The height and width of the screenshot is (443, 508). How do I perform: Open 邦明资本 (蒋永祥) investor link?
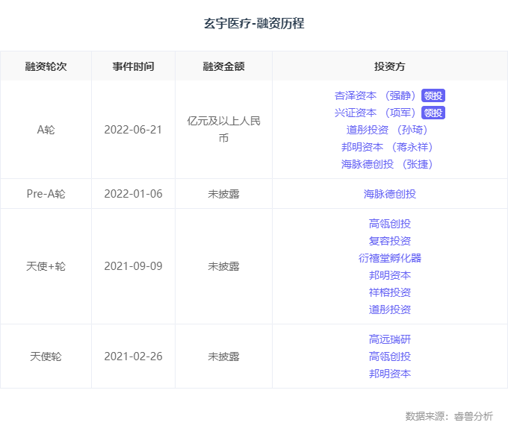(387, 147)
